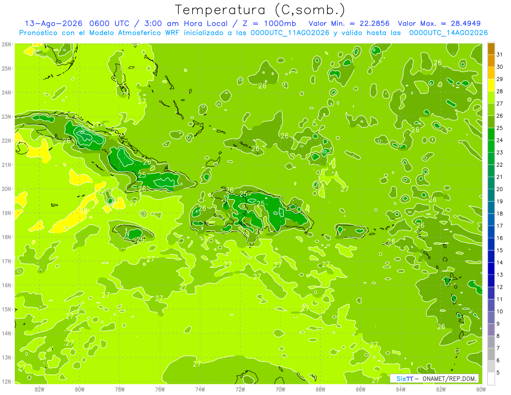Click the brown swatch above color scale 31

point(491,49)
